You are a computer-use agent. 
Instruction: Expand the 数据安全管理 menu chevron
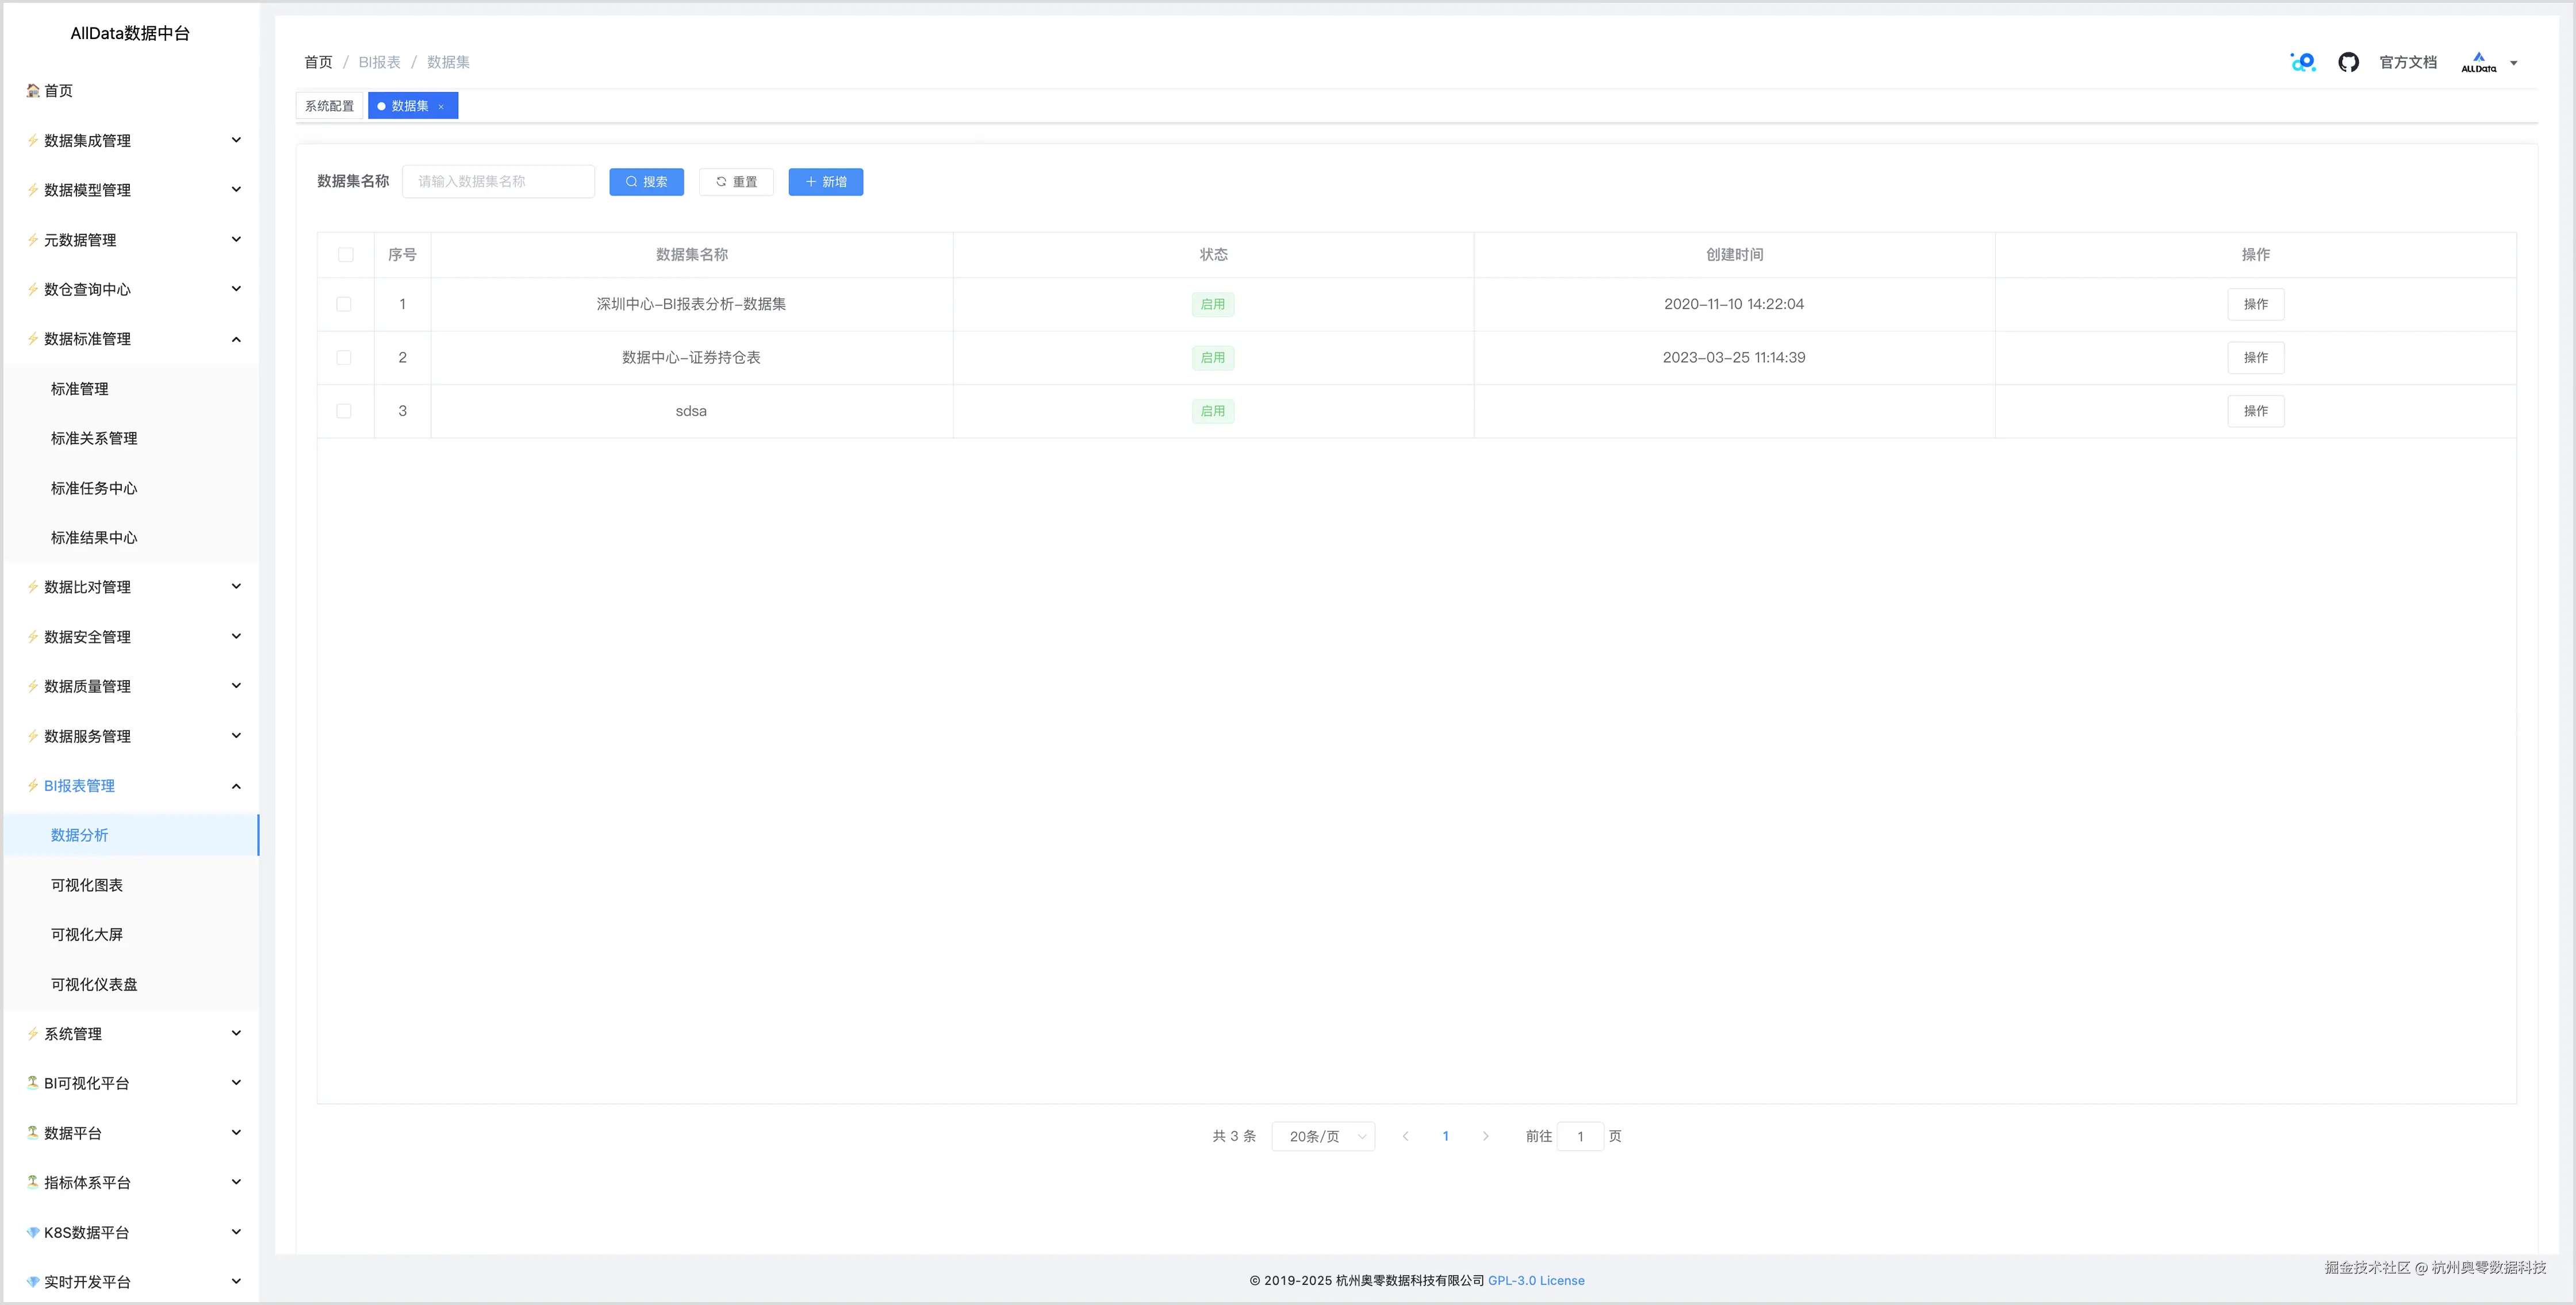(x=236, y=636)
